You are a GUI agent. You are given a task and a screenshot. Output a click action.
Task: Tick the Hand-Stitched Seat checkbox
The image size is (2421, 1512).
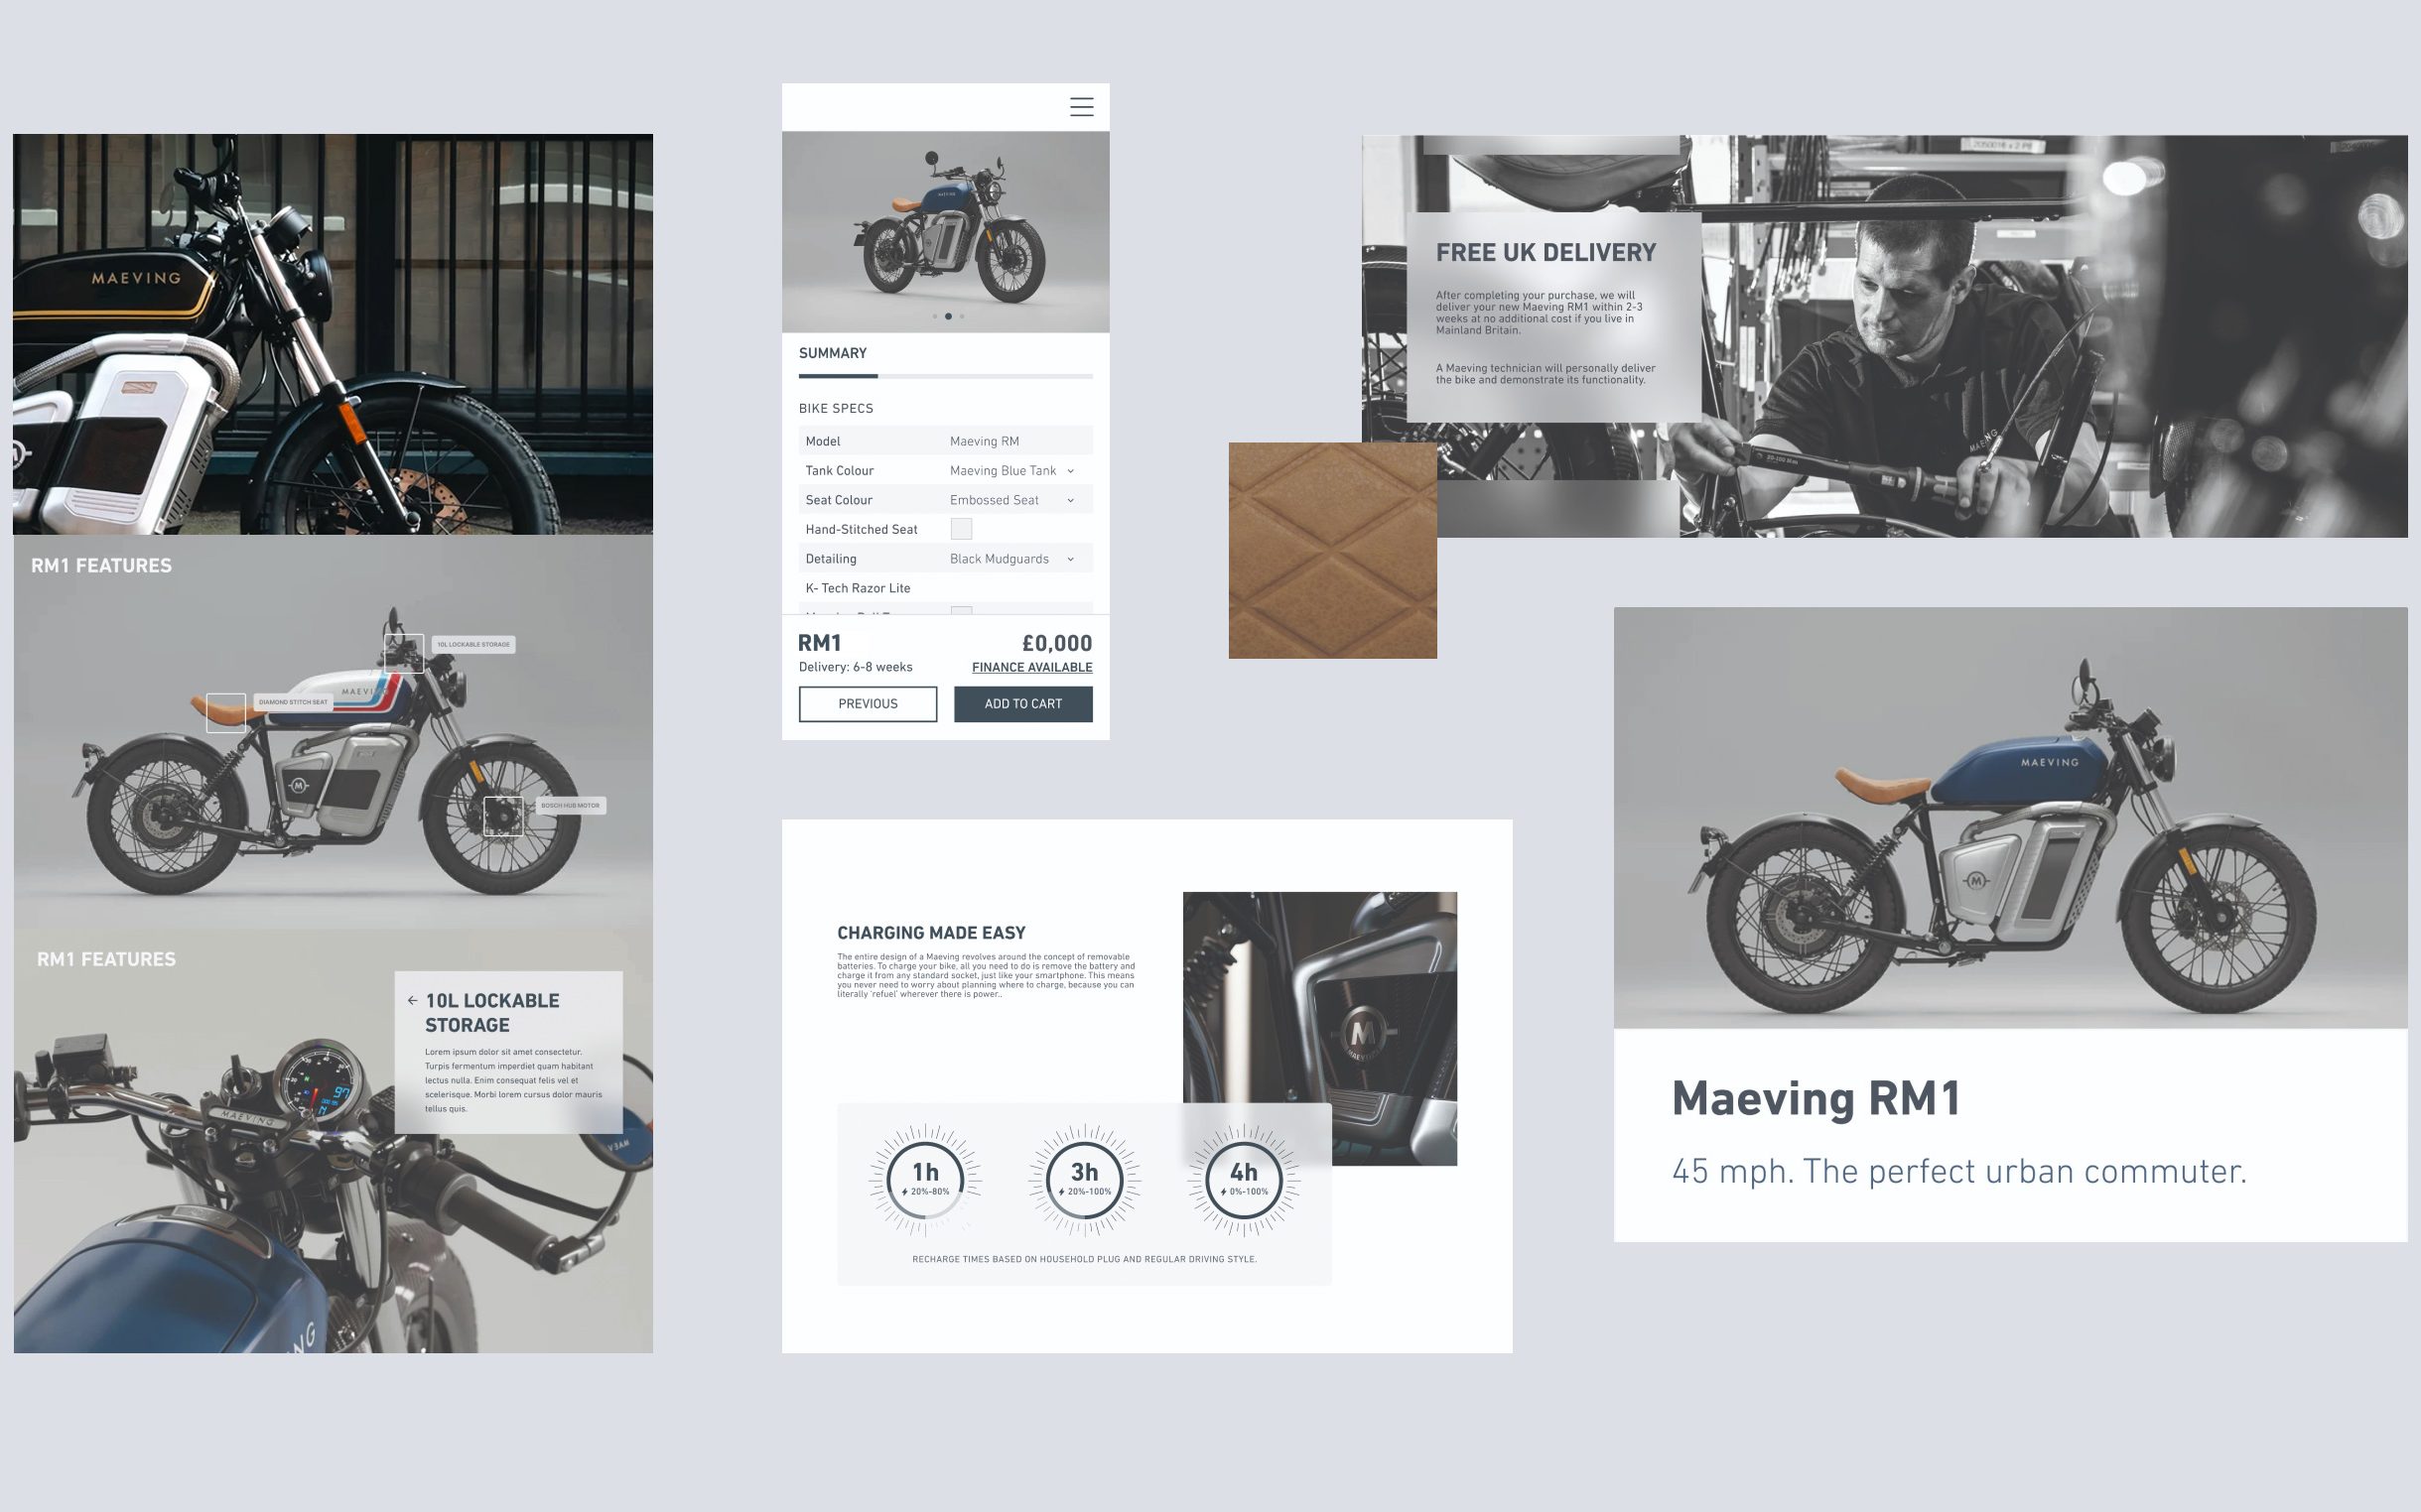click(962, 529)
